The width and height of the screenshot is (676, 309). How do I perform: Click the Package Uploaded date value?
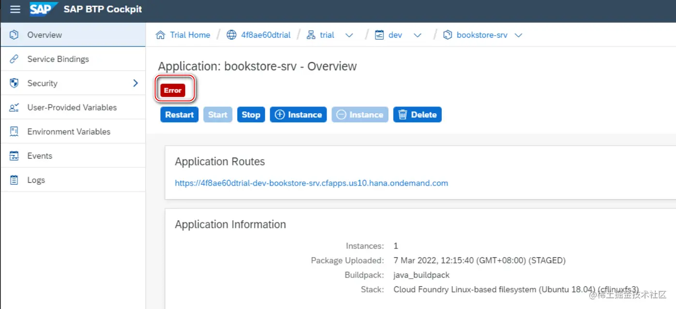pos(480,260)
